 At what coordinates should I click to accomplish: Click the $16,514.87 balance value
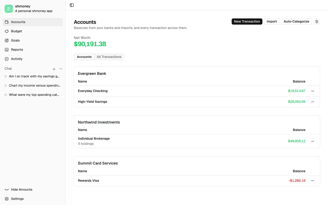(297, 91)
